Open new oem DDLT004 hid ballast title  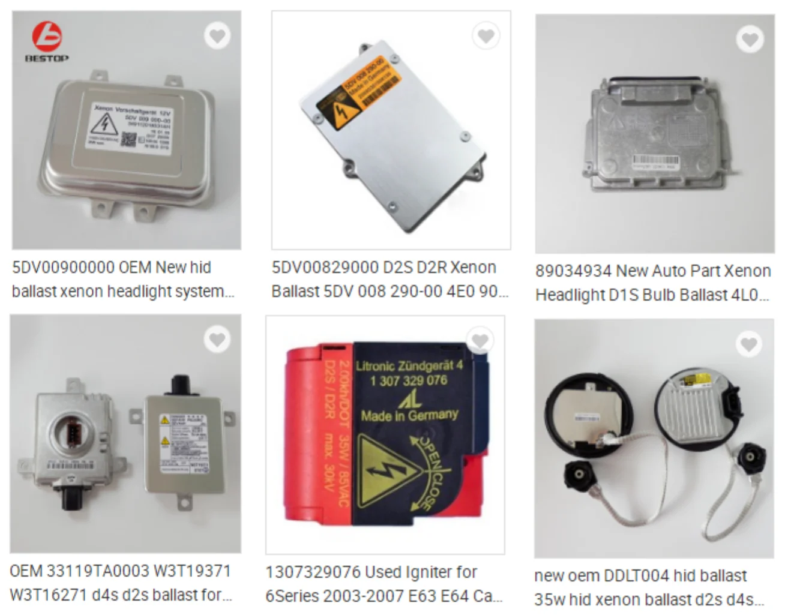pos(649,587)
